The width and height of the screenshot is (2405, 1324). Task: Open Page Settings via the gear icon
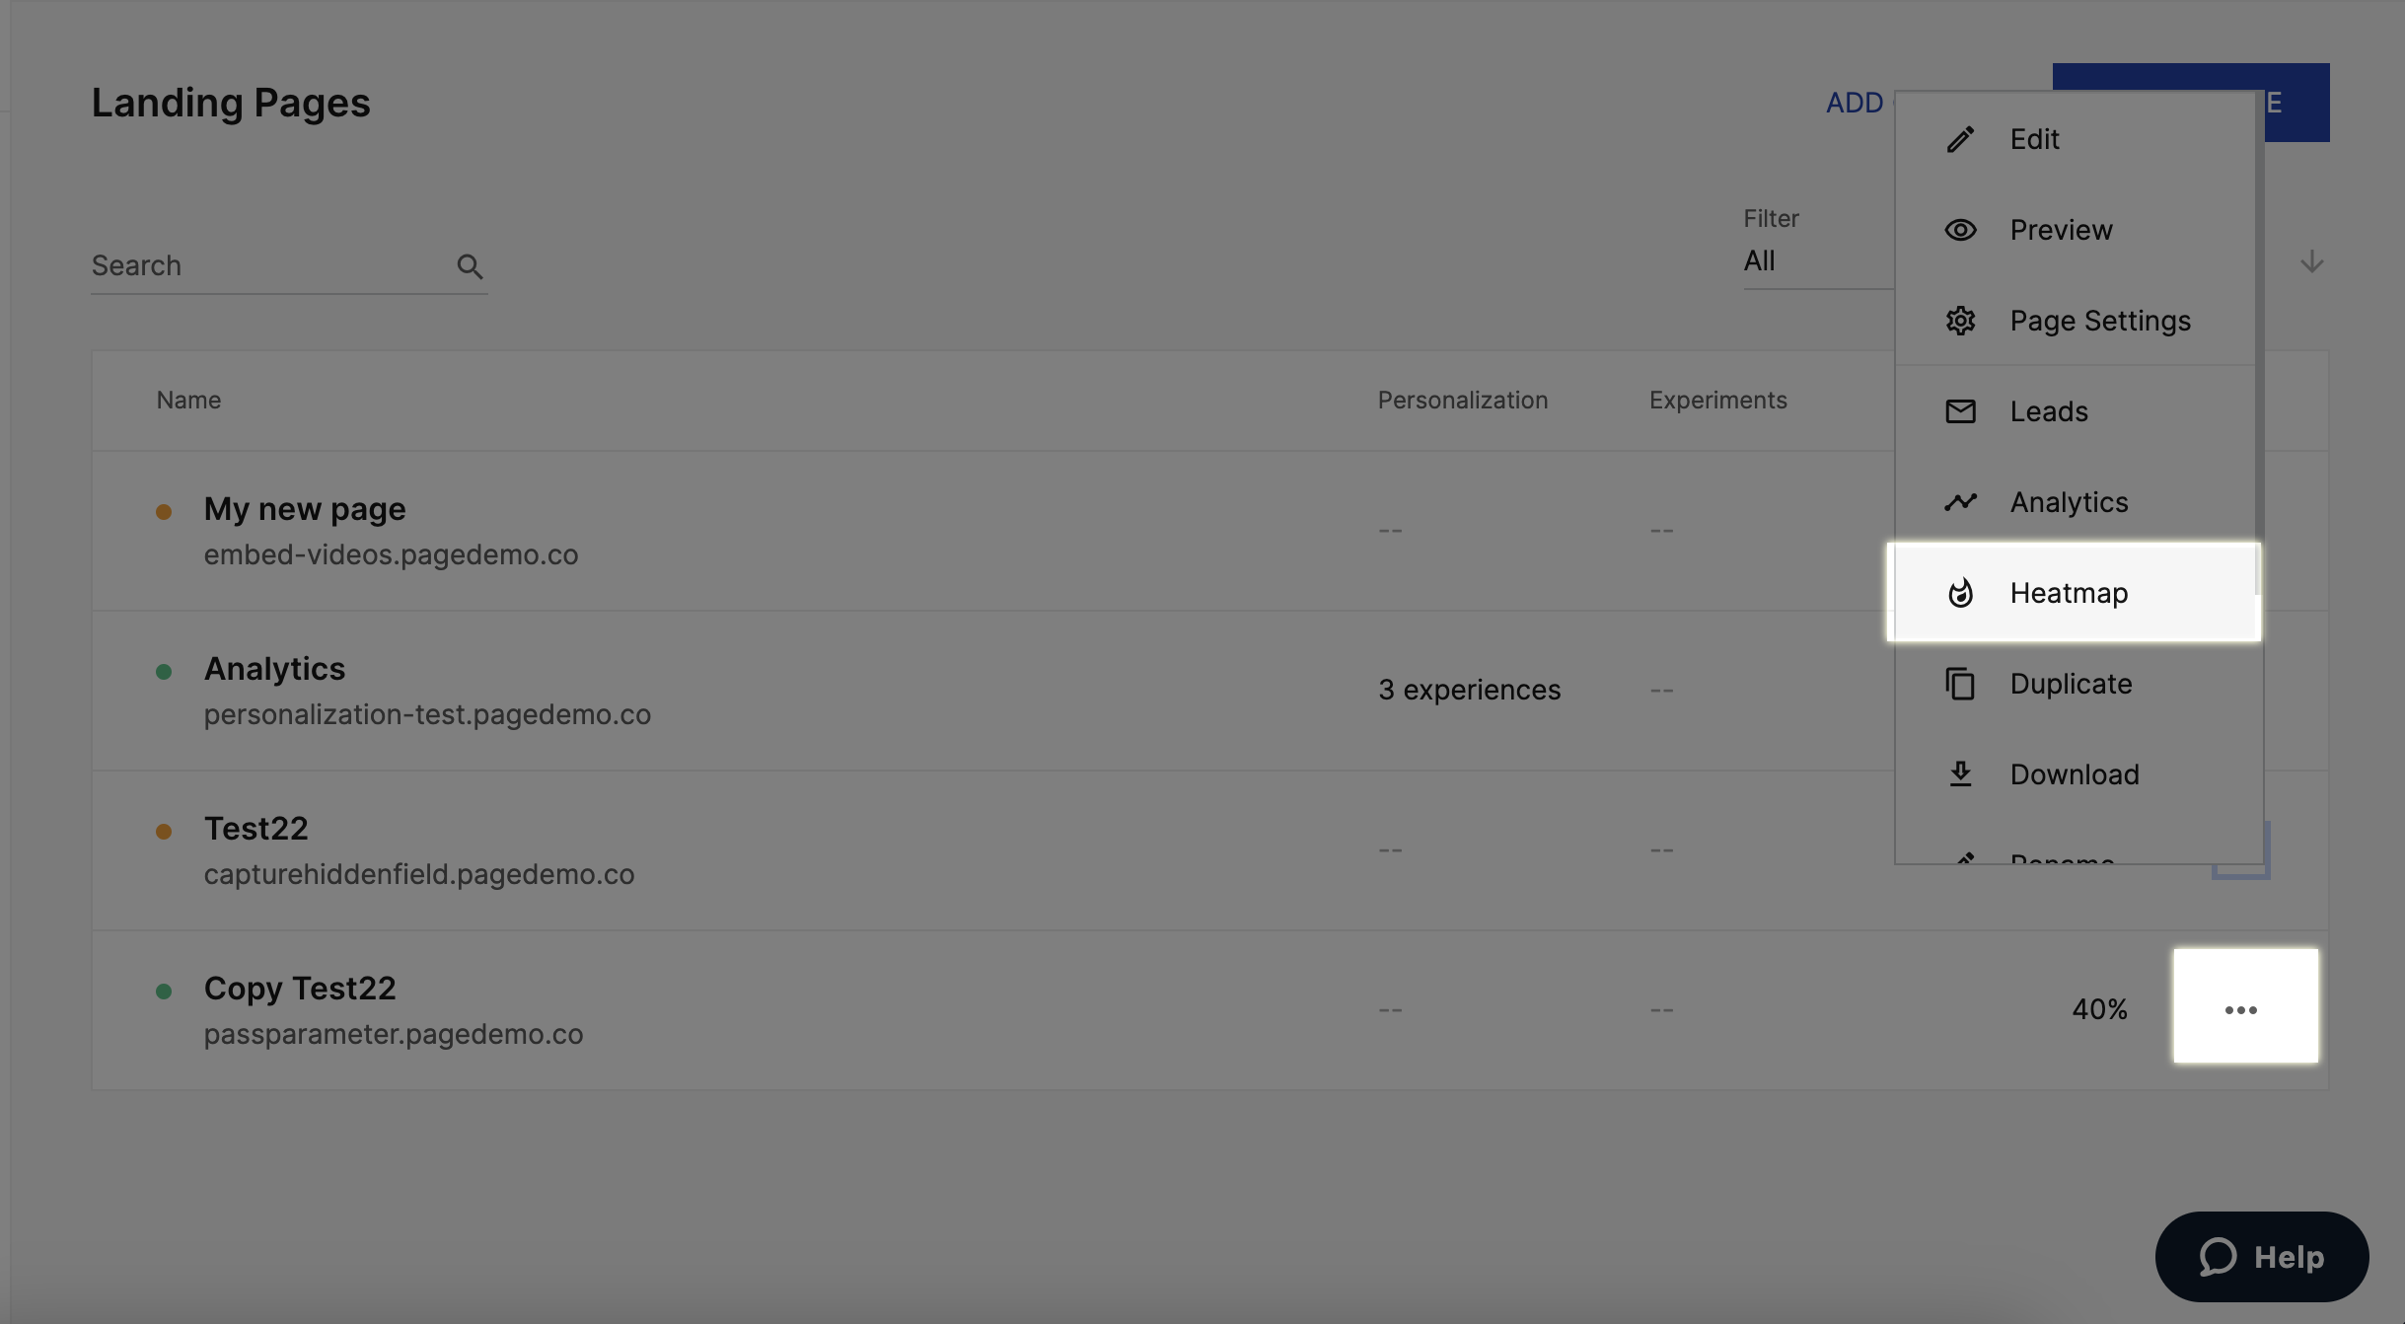[x=1960, y=320]
